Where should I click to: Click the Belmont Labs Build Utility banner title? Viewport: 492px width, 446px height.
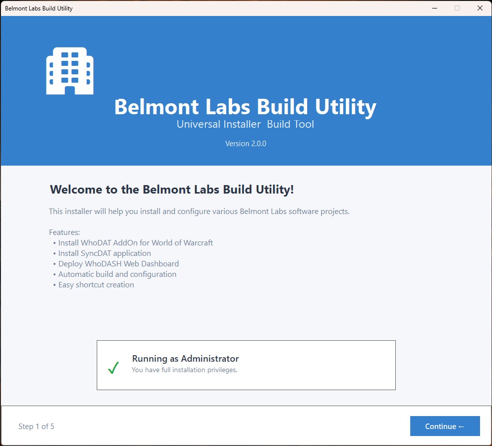(245, 107)
